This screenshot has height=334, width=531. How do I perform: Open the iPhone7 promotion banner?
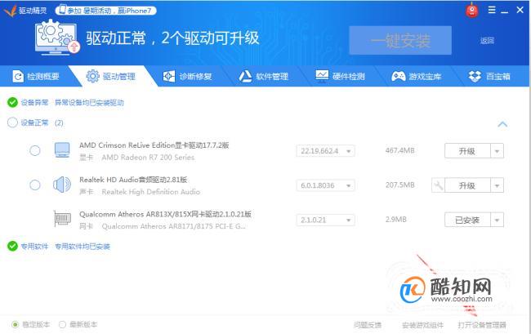tap(105, 11)
